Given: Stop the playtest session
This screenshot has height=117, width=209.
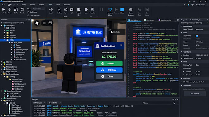Looking at the screenshot, I should pos(122,11).
